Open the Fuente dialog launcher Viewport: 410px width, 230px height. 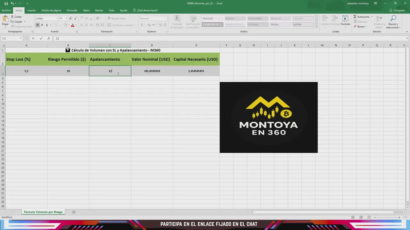[77, 32]
